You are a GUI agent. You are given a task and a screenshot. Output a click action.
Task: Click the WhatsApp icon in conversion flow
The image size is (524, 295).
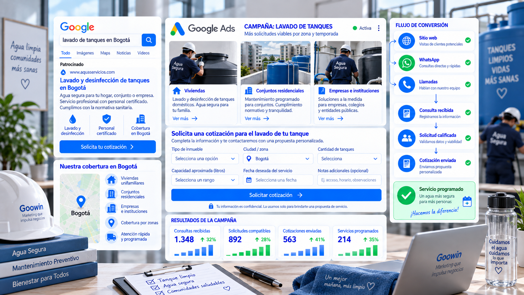(x=406, y=63)
